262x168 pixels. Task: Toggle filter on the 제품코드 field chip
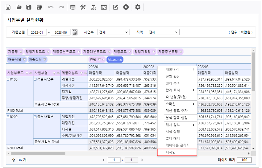tap(129, 52)
